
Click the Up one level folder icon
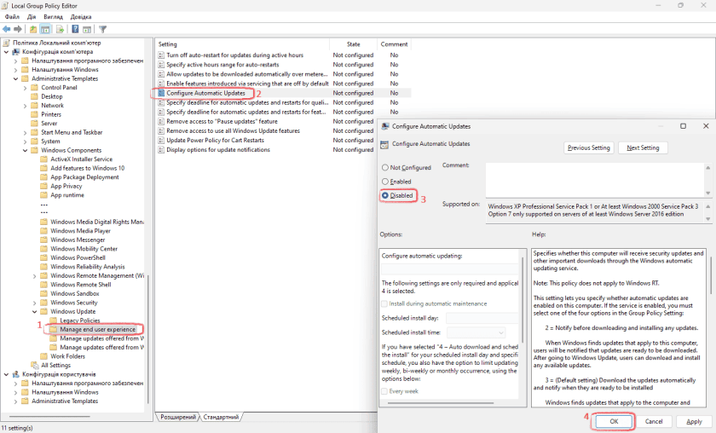[x=35, y=29]
